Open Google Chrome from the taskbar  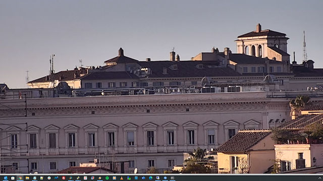(20, 178)
